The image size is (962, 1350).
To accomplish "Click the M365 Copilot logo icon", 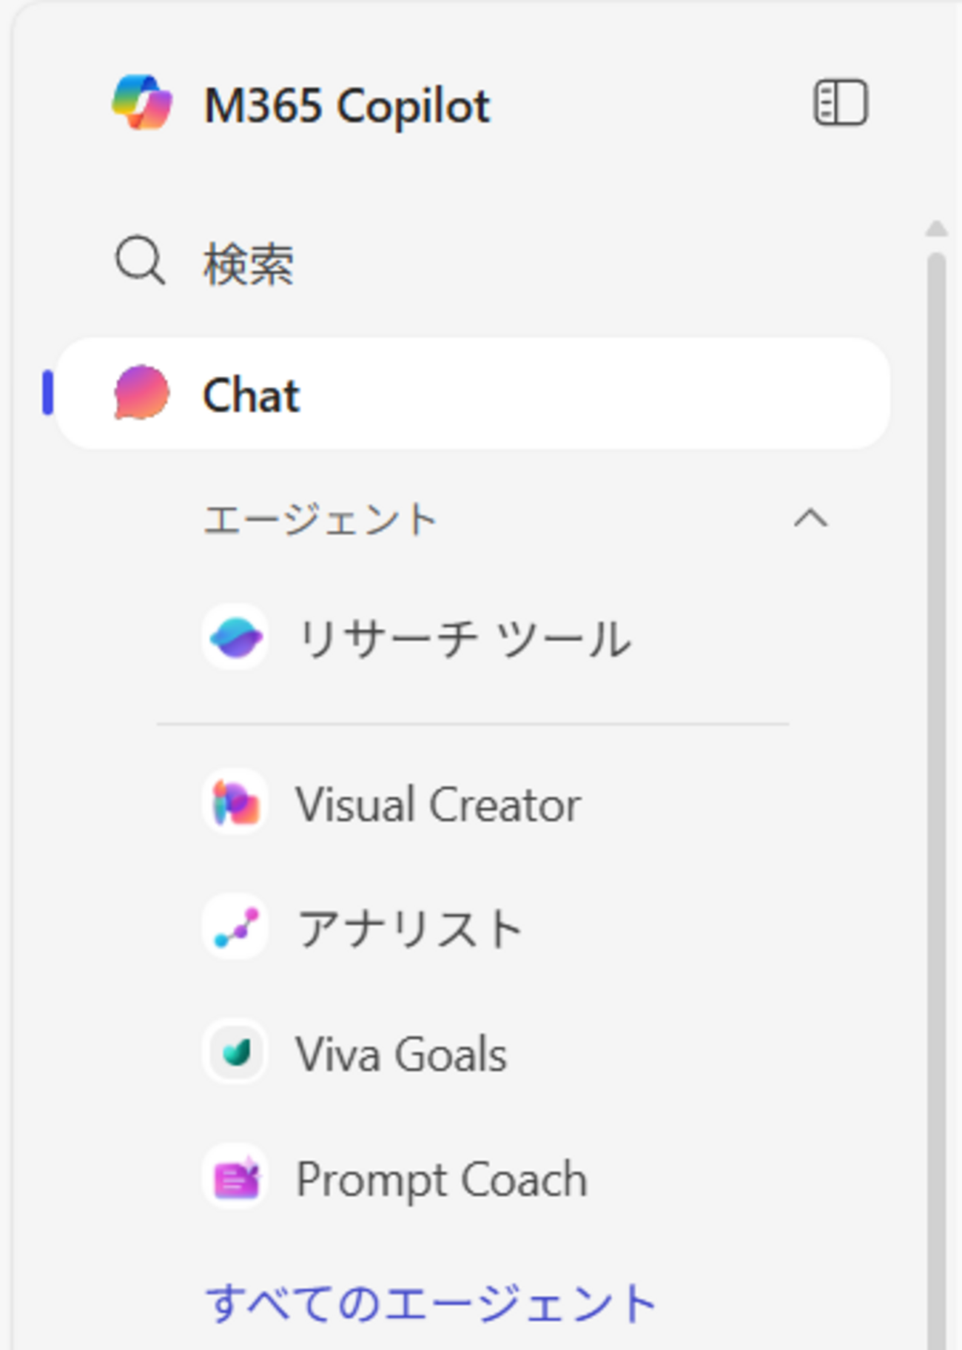I will click(x=142, y=103).
